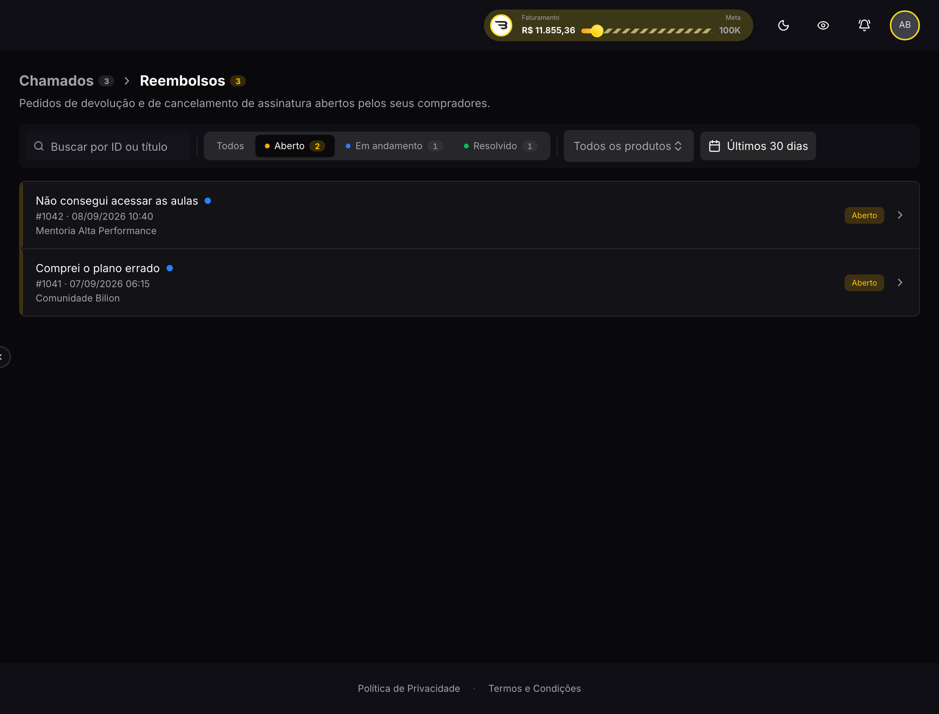Click Mentoria Alta Performance product text
Image resolution: width=939 pixels, height=714 pixels.
(96, 231)
